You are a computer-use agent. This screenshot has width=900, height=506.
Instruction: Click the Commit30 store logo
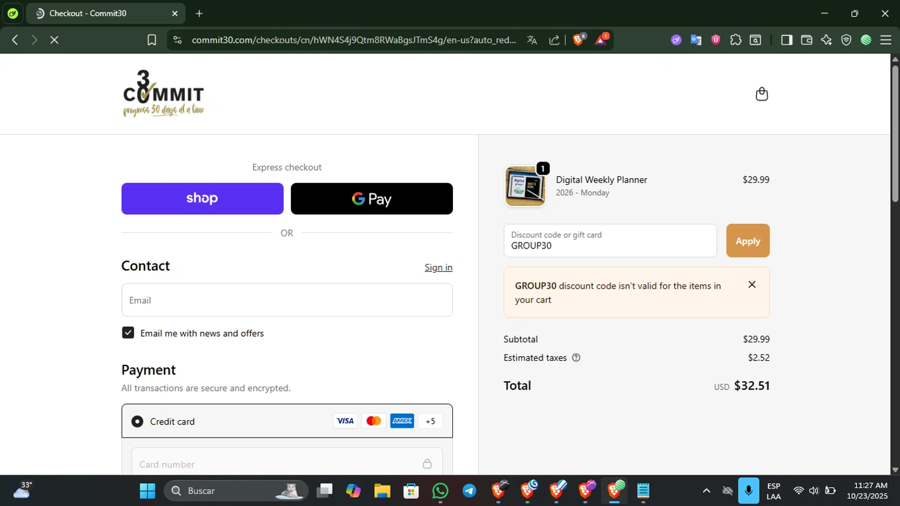pyautogui.click(x=163, y=93)
